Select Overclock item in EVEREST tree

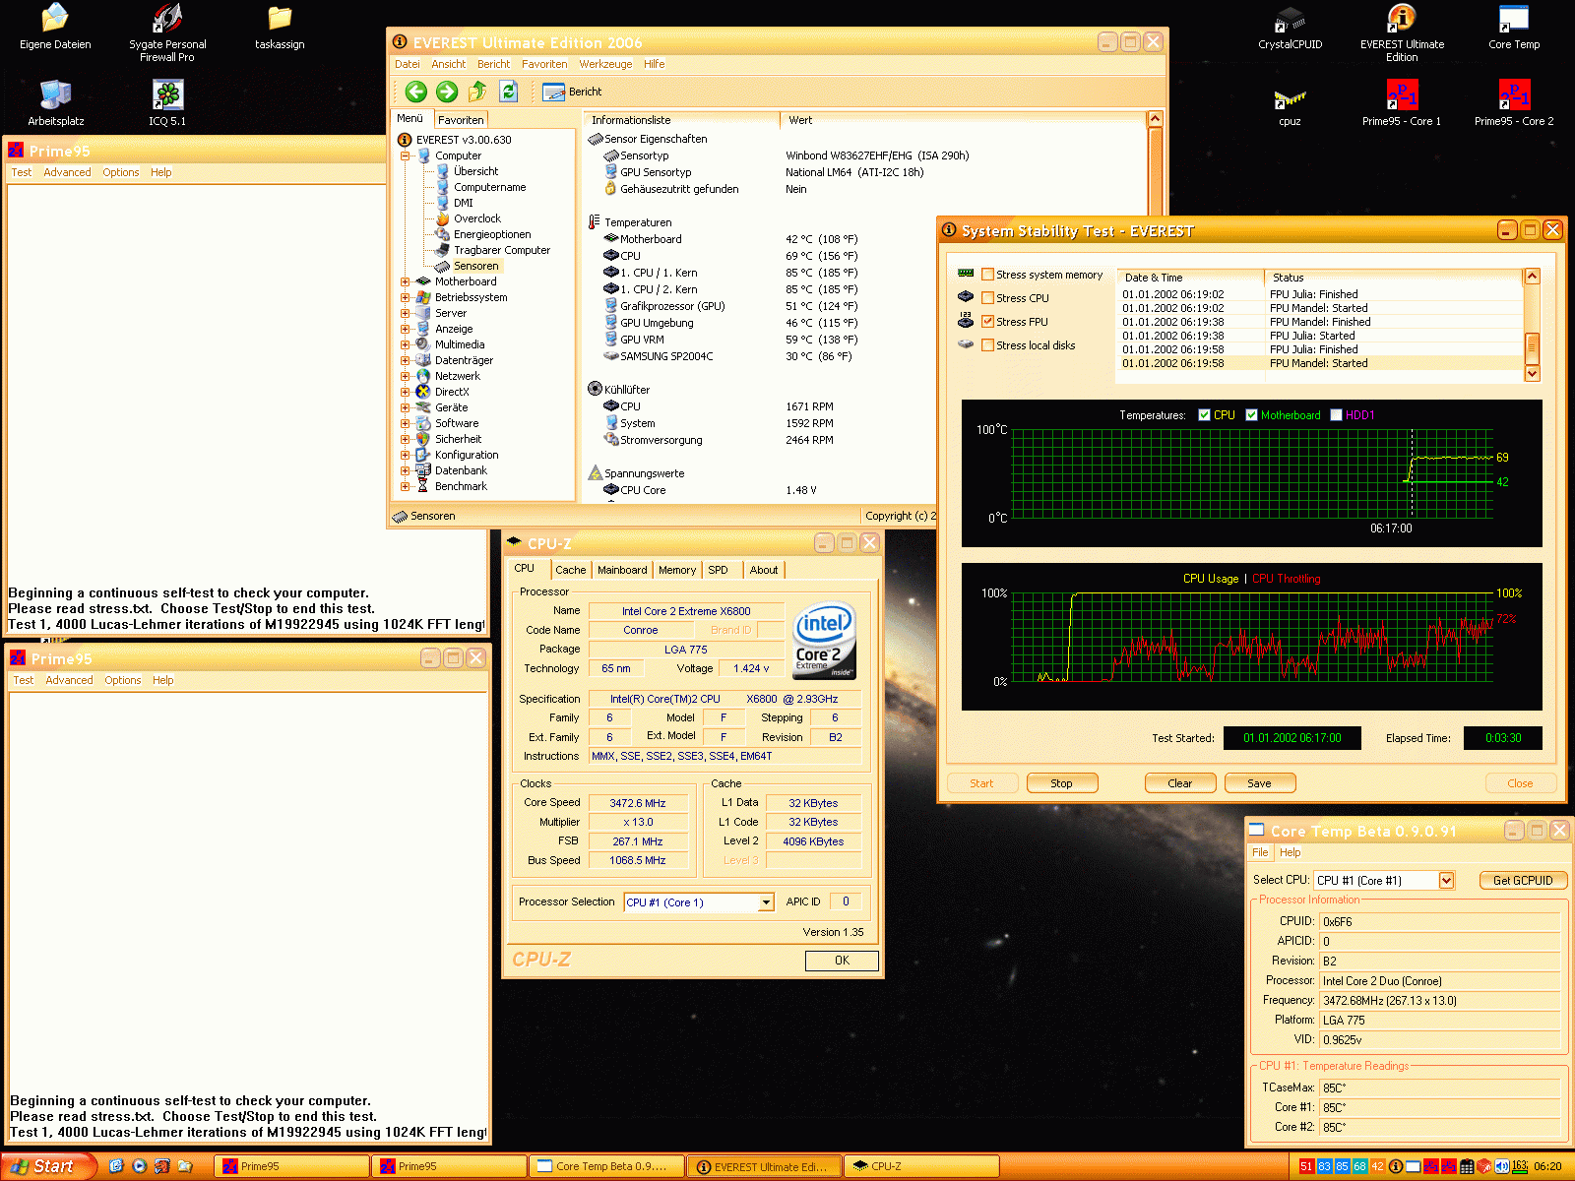pos(476,218)
